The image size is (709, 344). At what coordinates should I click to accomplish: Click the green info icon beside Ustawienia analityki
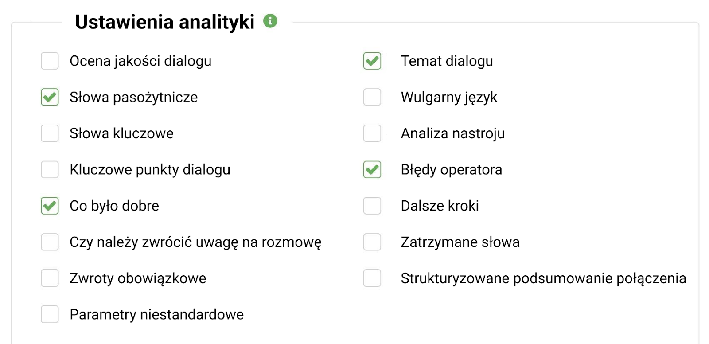pos(270,21)
